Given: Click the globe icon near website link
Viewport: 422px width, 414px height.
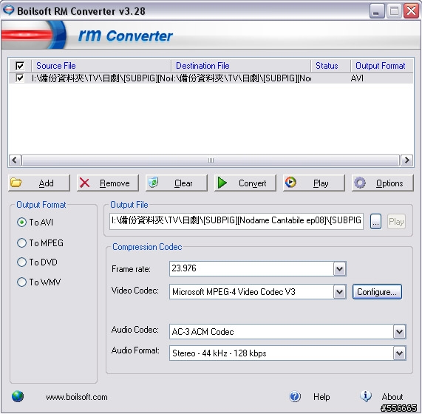Looking at the screenshot, I should pyautogui.click(x=18, y=396).
